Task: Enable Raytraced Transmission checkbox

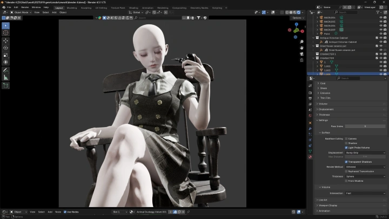Action: click(x=346, y=171)
